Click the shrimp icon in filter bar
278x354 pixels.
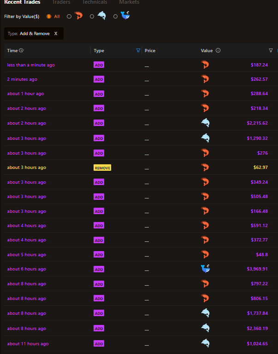(79, 16)
